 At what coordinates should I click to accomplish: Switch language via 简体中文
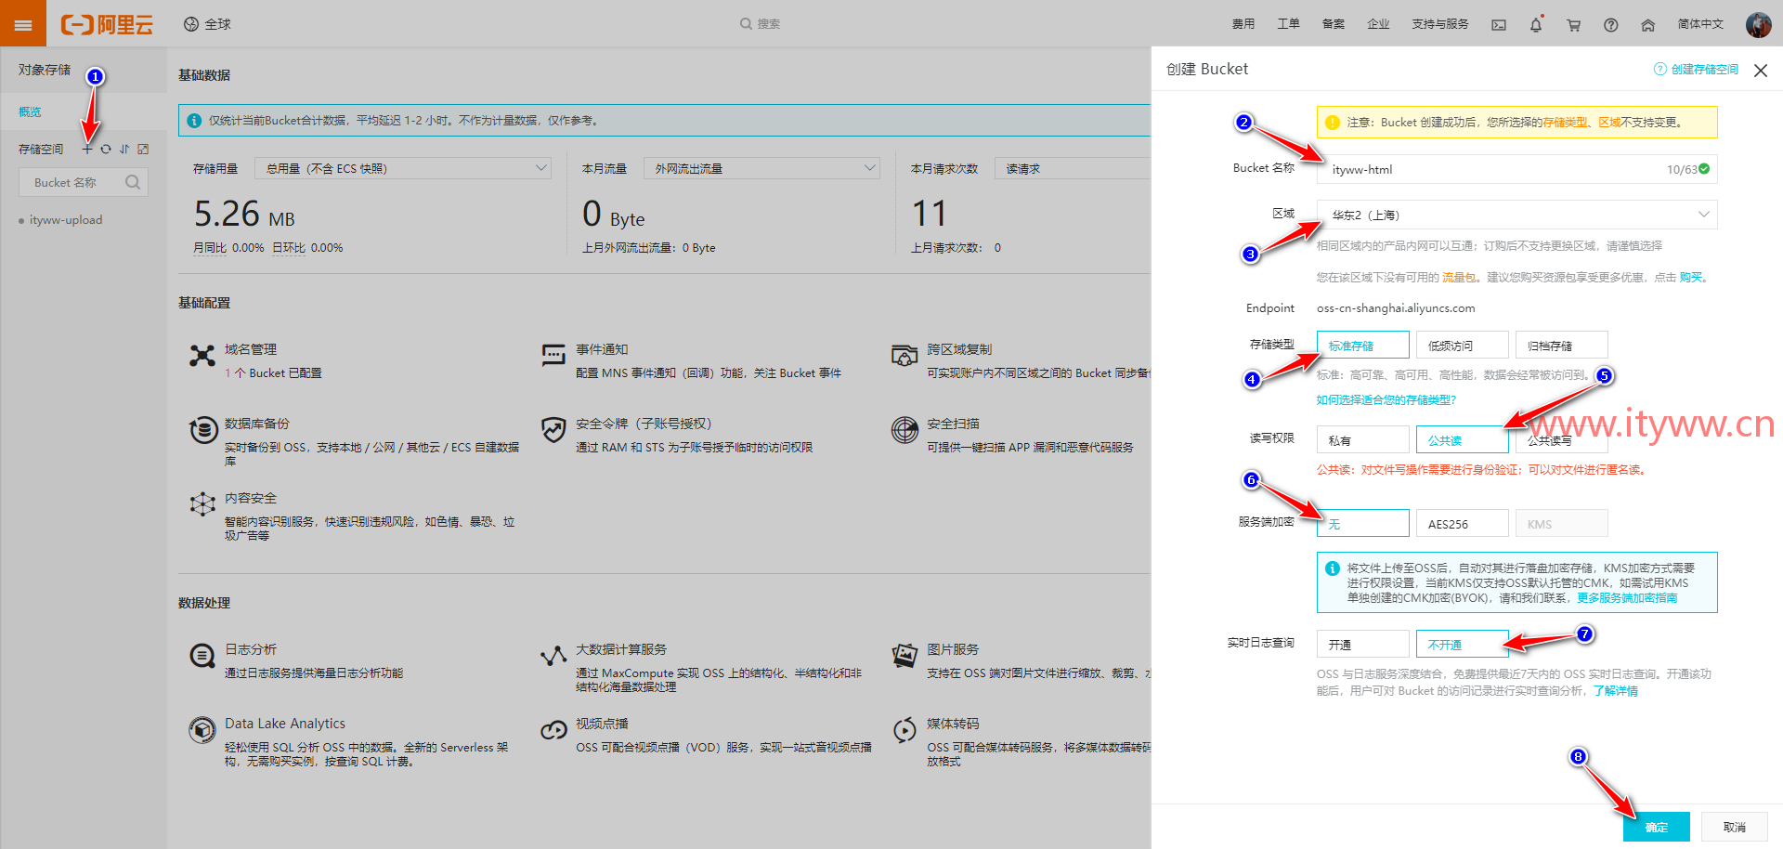[1700, 24]
